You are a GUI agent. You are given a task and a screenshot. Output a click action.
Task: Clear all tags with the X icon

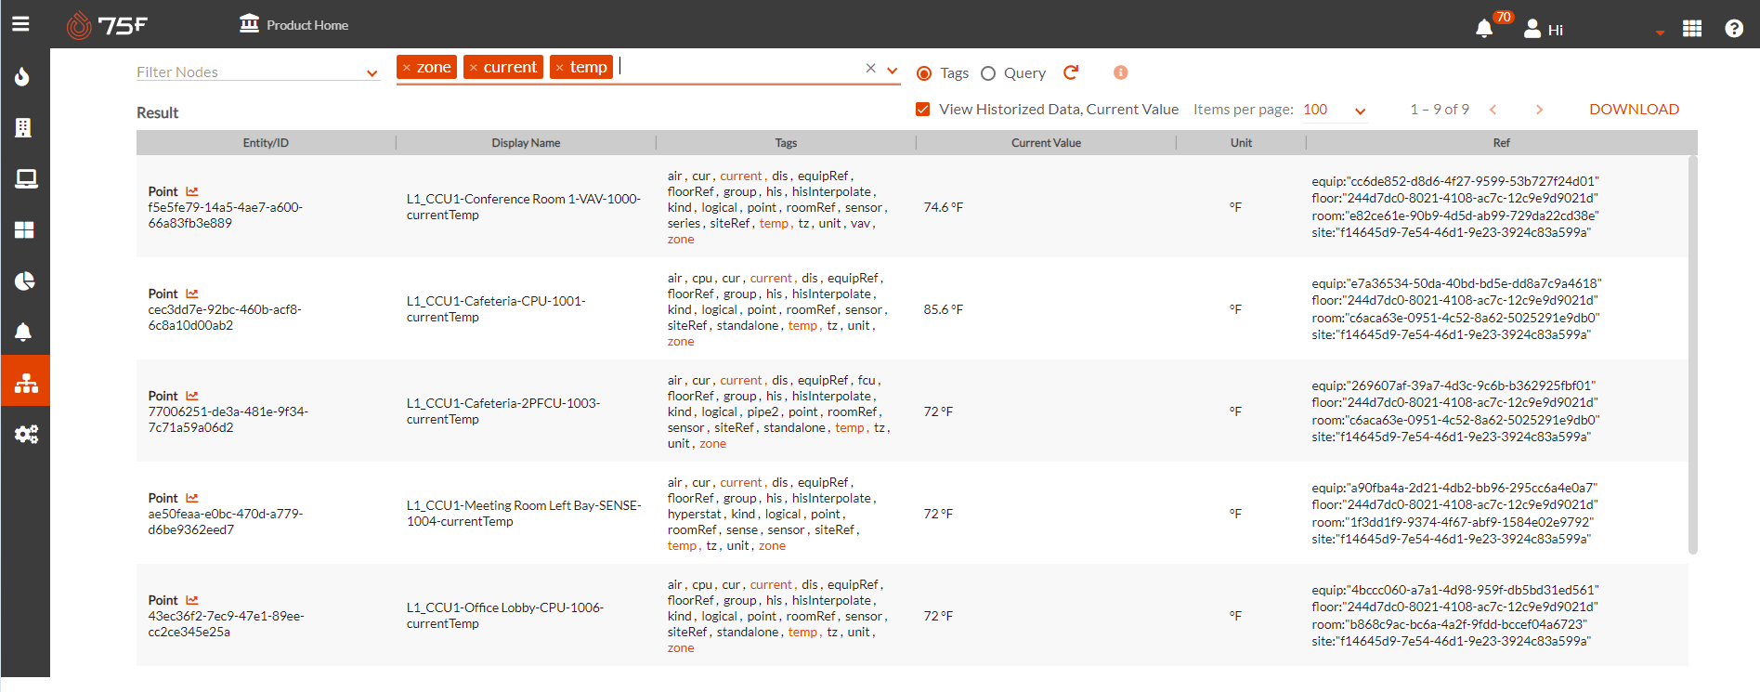[870, 68]
